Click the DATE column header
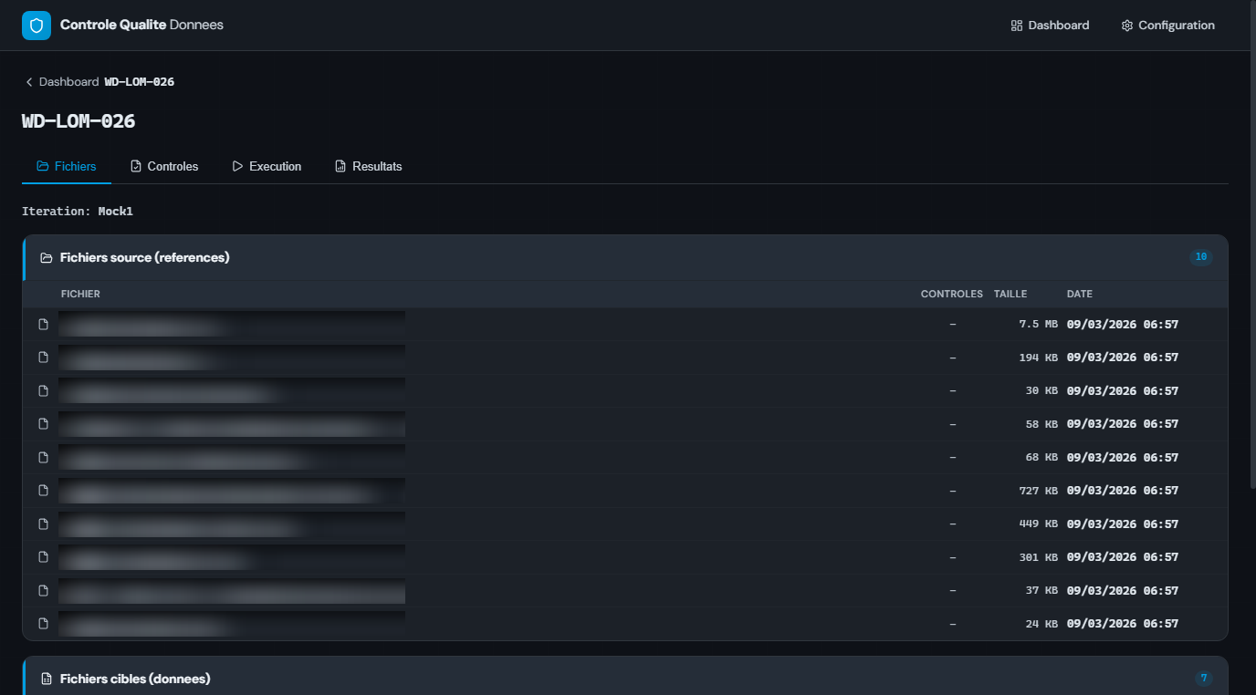 pyautogui.click(x=1080, y=295)
